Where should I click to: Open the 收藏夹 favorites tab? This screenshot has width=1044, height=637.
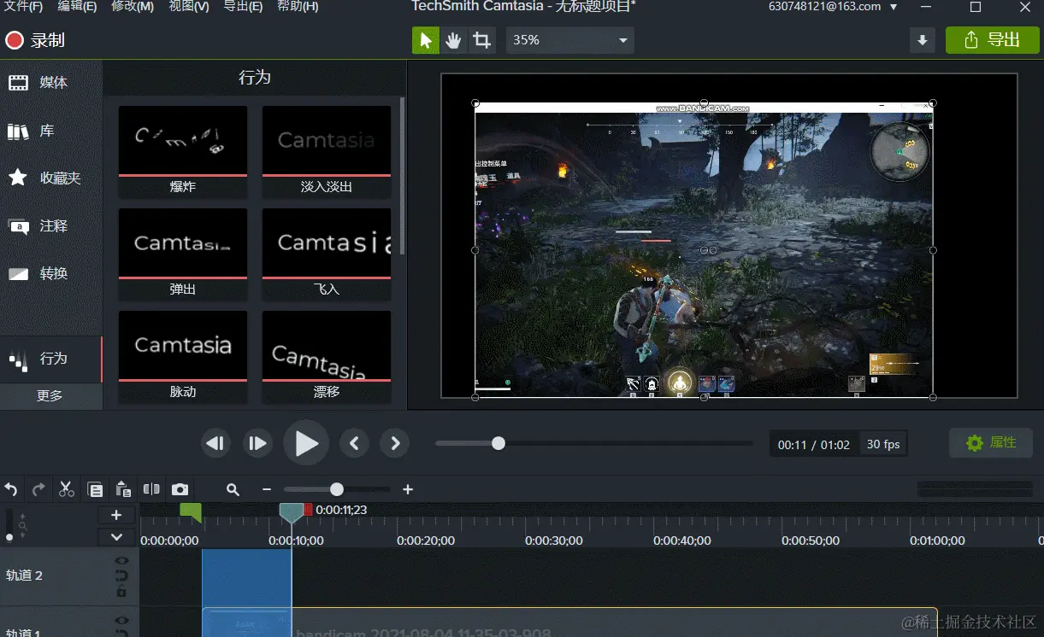(51, 178)
